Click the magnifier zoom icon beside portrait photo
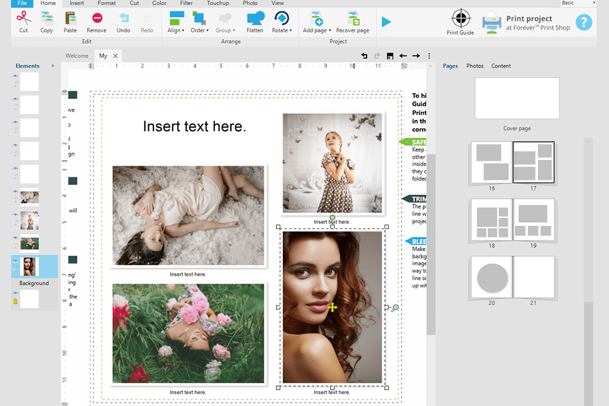This screenshot has height=406, width=609. [x=395, y=308]
